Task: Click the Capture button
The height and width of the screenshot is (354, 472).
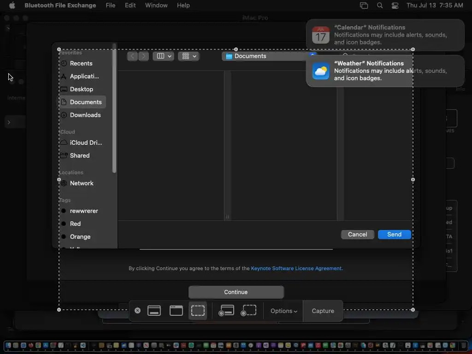Action: pos(323,311)
